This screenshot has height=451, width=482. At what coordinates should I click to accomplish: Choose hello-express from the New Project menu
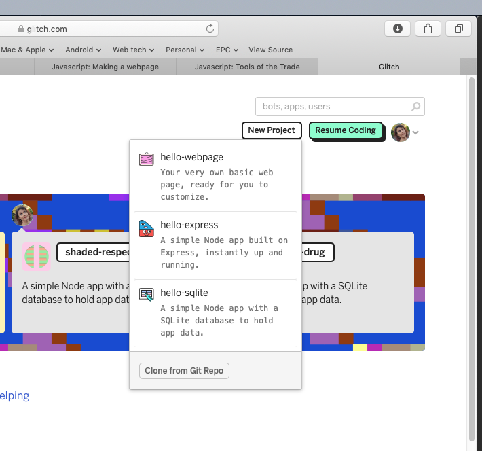tap(215, 245)
